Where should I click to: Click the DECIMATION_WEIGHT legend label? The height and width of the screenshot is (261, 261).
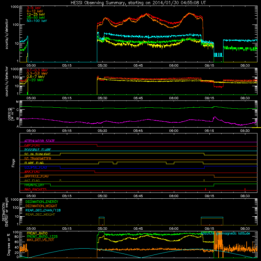click(x=41, y=206)
